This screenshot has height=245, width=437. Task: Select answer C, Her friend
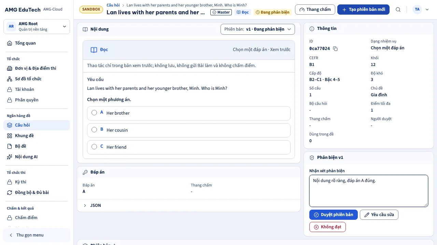pos(189,147)
